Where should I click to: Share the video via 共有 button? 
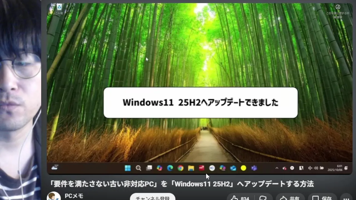290,198
